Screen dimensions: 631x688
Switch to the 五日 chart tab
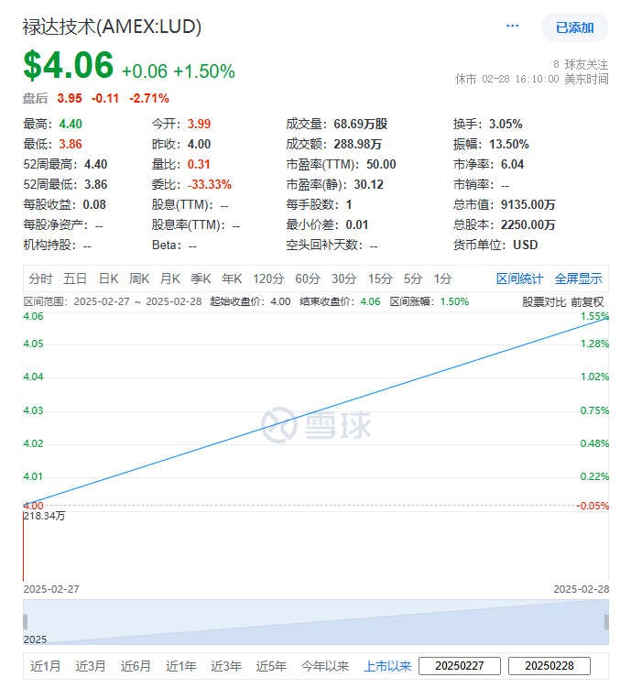tap(74, 278)
